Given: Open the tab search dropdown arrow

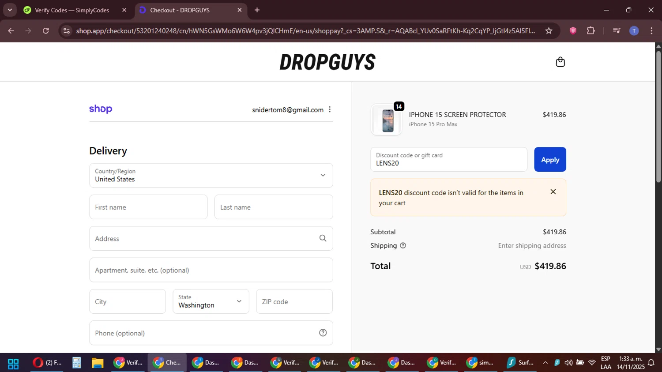Looking at the screenshot, I should tap(10, 10).
